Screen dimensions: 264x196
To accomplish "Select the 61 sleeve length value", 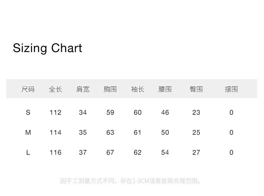I will coord(138,132).
